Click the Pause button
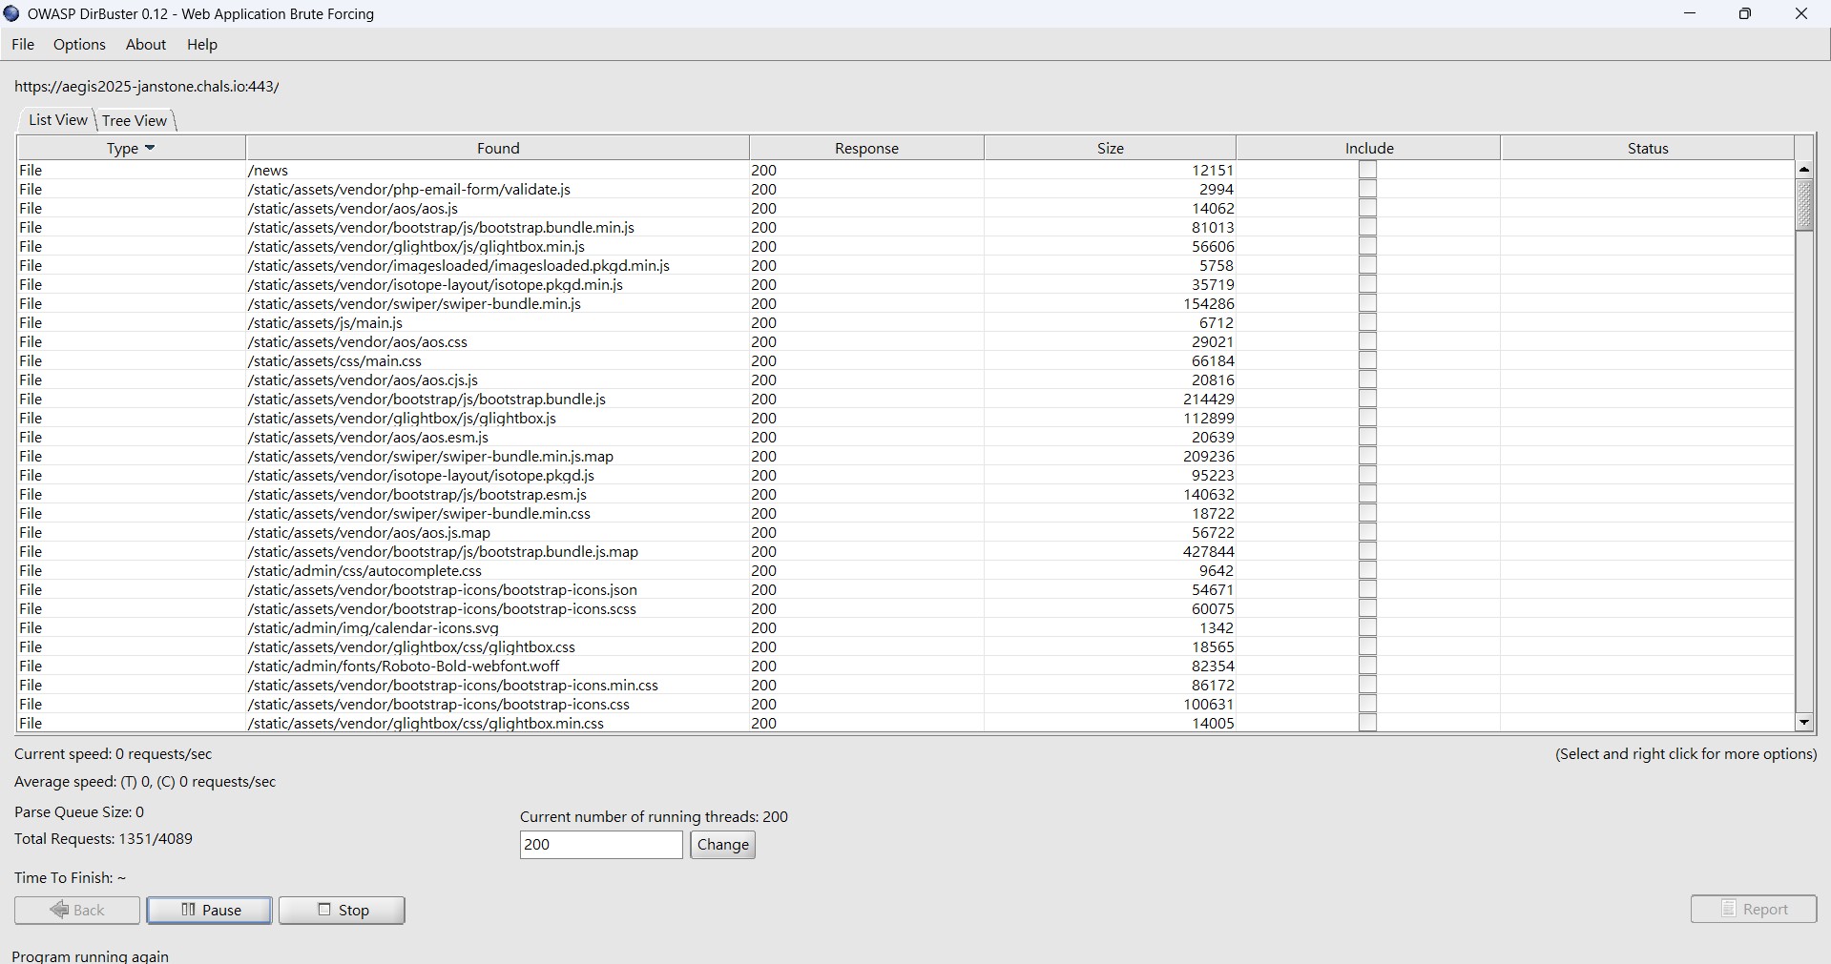Image resolution: width=1831 pixels, height=964 pixels. click(x=209, y=910)
